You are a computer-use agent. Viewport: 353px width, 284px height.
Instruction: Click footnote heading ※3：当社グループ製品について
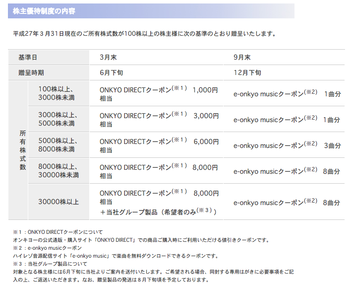pos(50,264)
